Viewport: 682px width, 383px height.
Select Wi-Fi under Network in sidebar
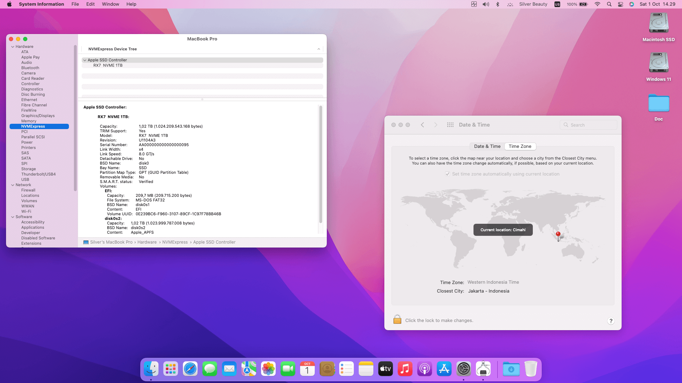(x=26, y=211)
